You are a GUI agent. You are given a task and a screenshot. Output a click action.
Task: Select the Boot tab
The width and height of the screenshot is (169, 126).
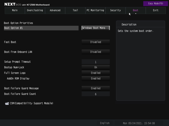pos(136,10)
